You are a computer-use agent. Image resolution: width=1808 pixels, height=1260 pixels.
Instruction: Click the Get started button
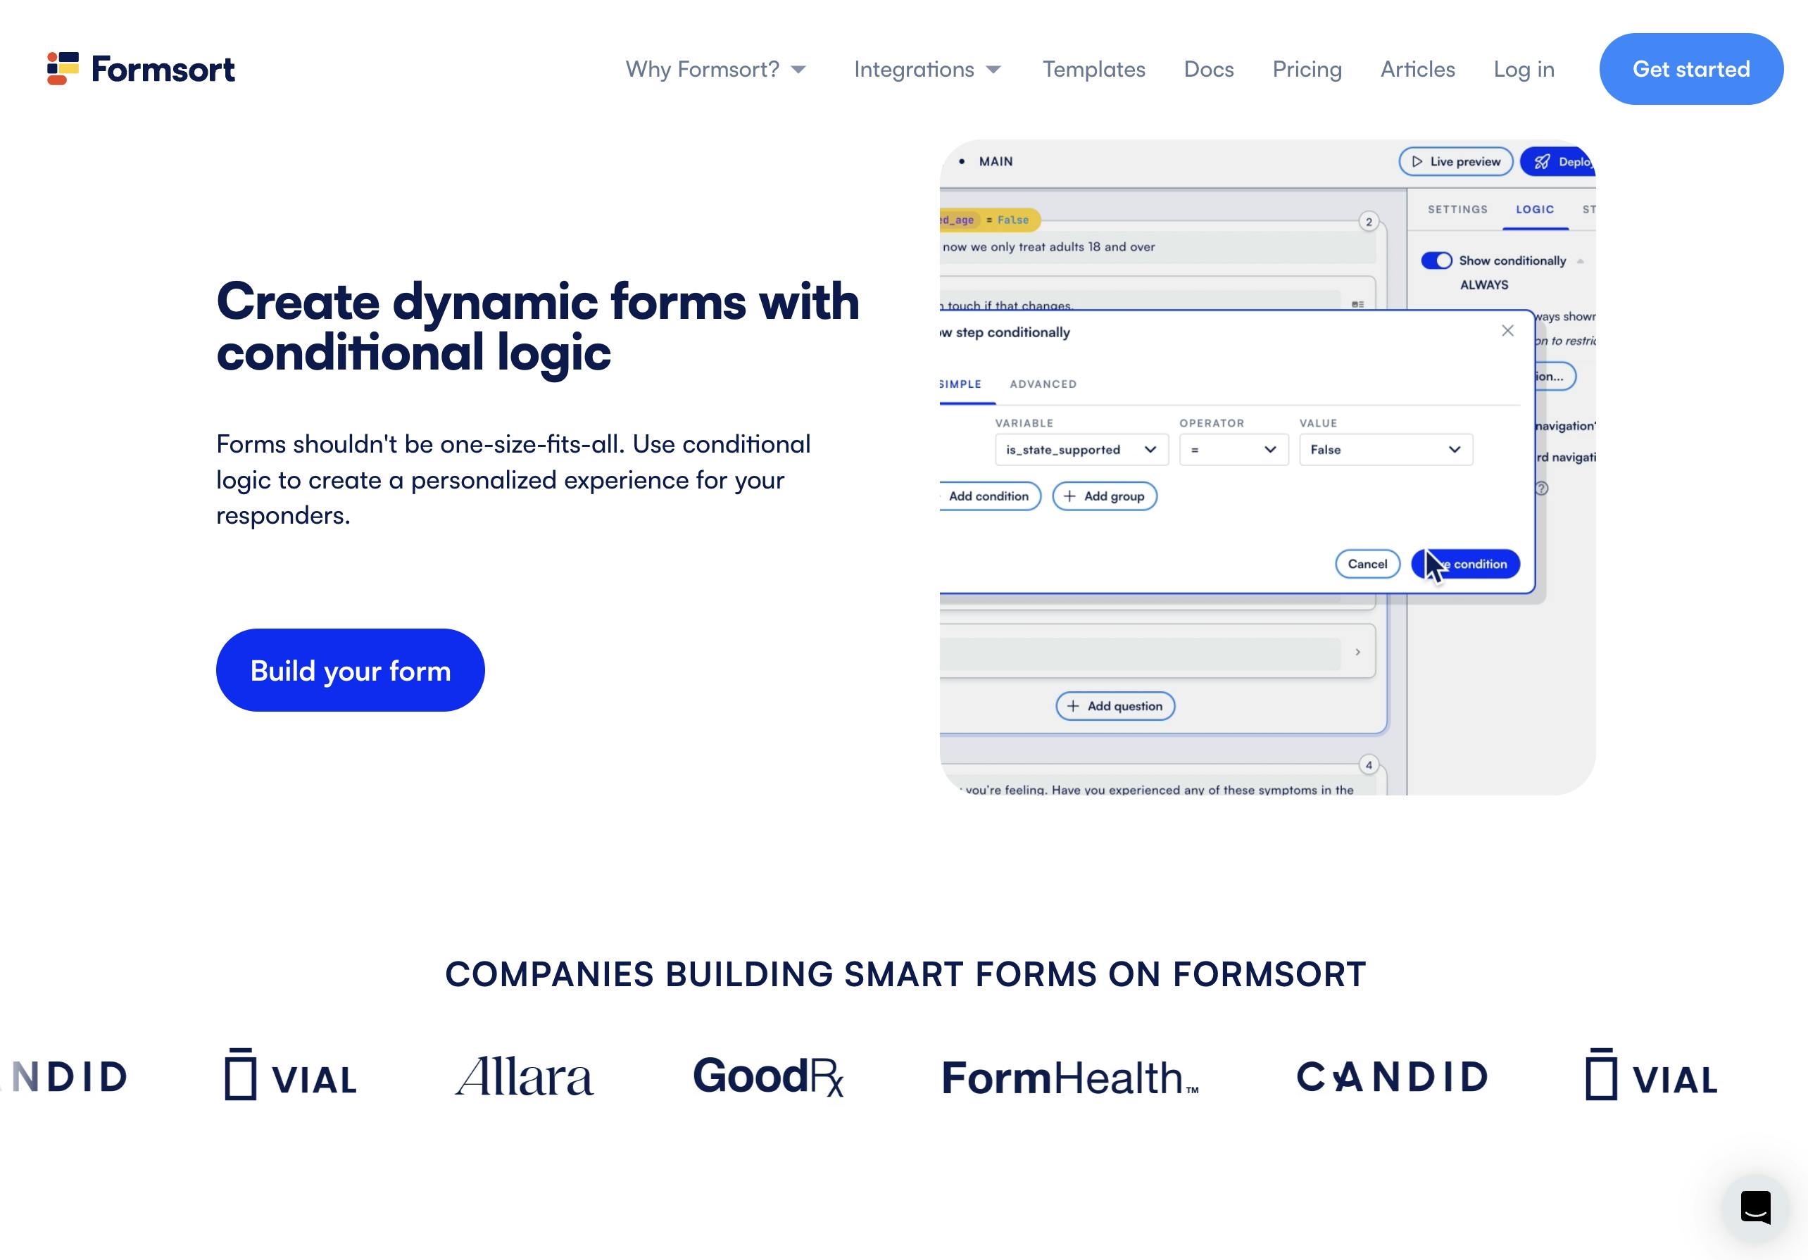tap(1691, 69)
